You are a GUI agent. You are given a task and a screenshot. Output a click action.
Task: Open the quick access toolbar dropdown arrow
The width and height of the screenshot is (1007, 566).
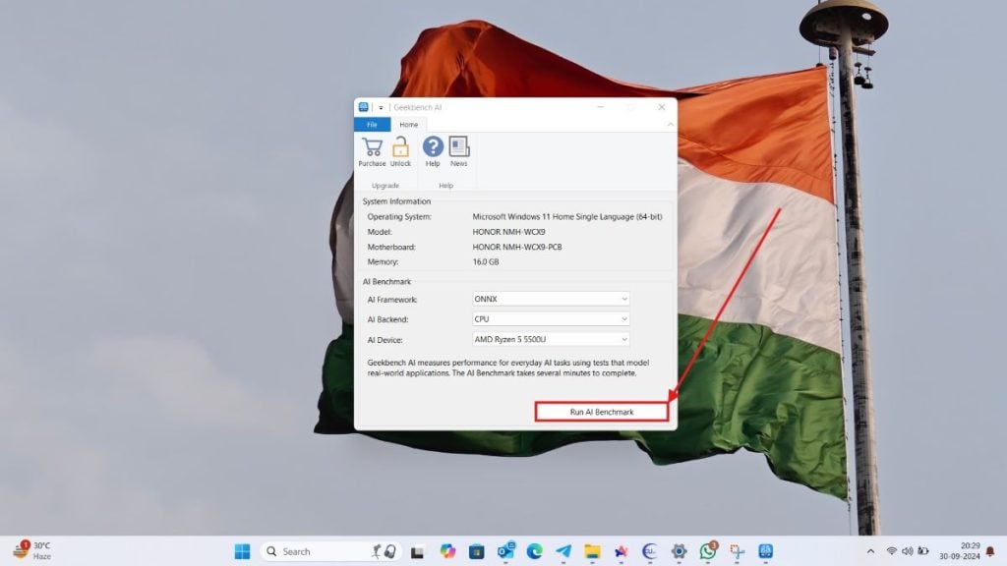(x=381, y=108)
